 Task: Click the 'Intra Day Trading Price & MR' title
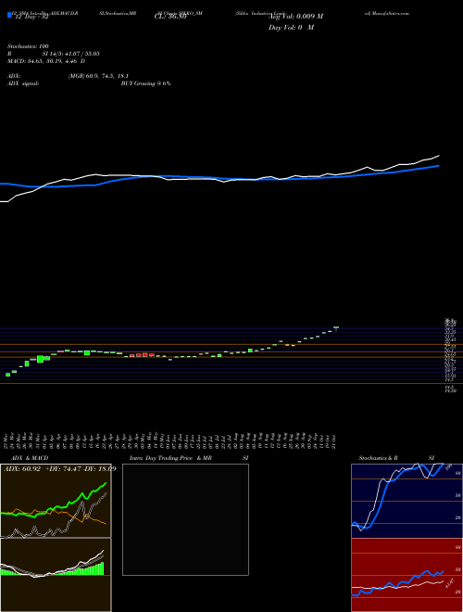coord(170,458)
